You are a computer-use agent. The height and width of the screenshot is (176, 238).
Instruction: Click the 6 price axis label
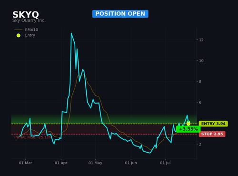[x=200, y=103]
